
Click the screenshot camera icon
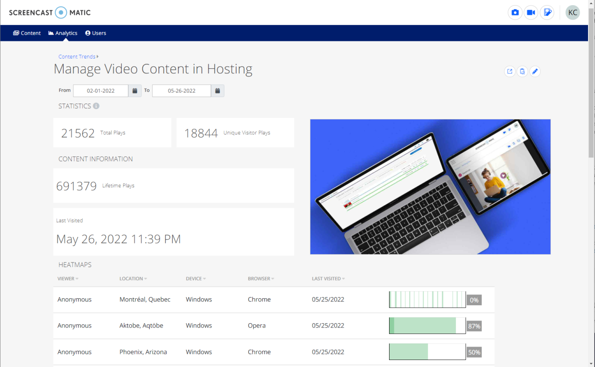(515, 13)
